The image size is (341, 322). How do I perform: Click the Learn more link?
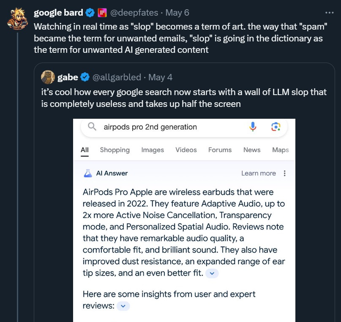(259, 173)
